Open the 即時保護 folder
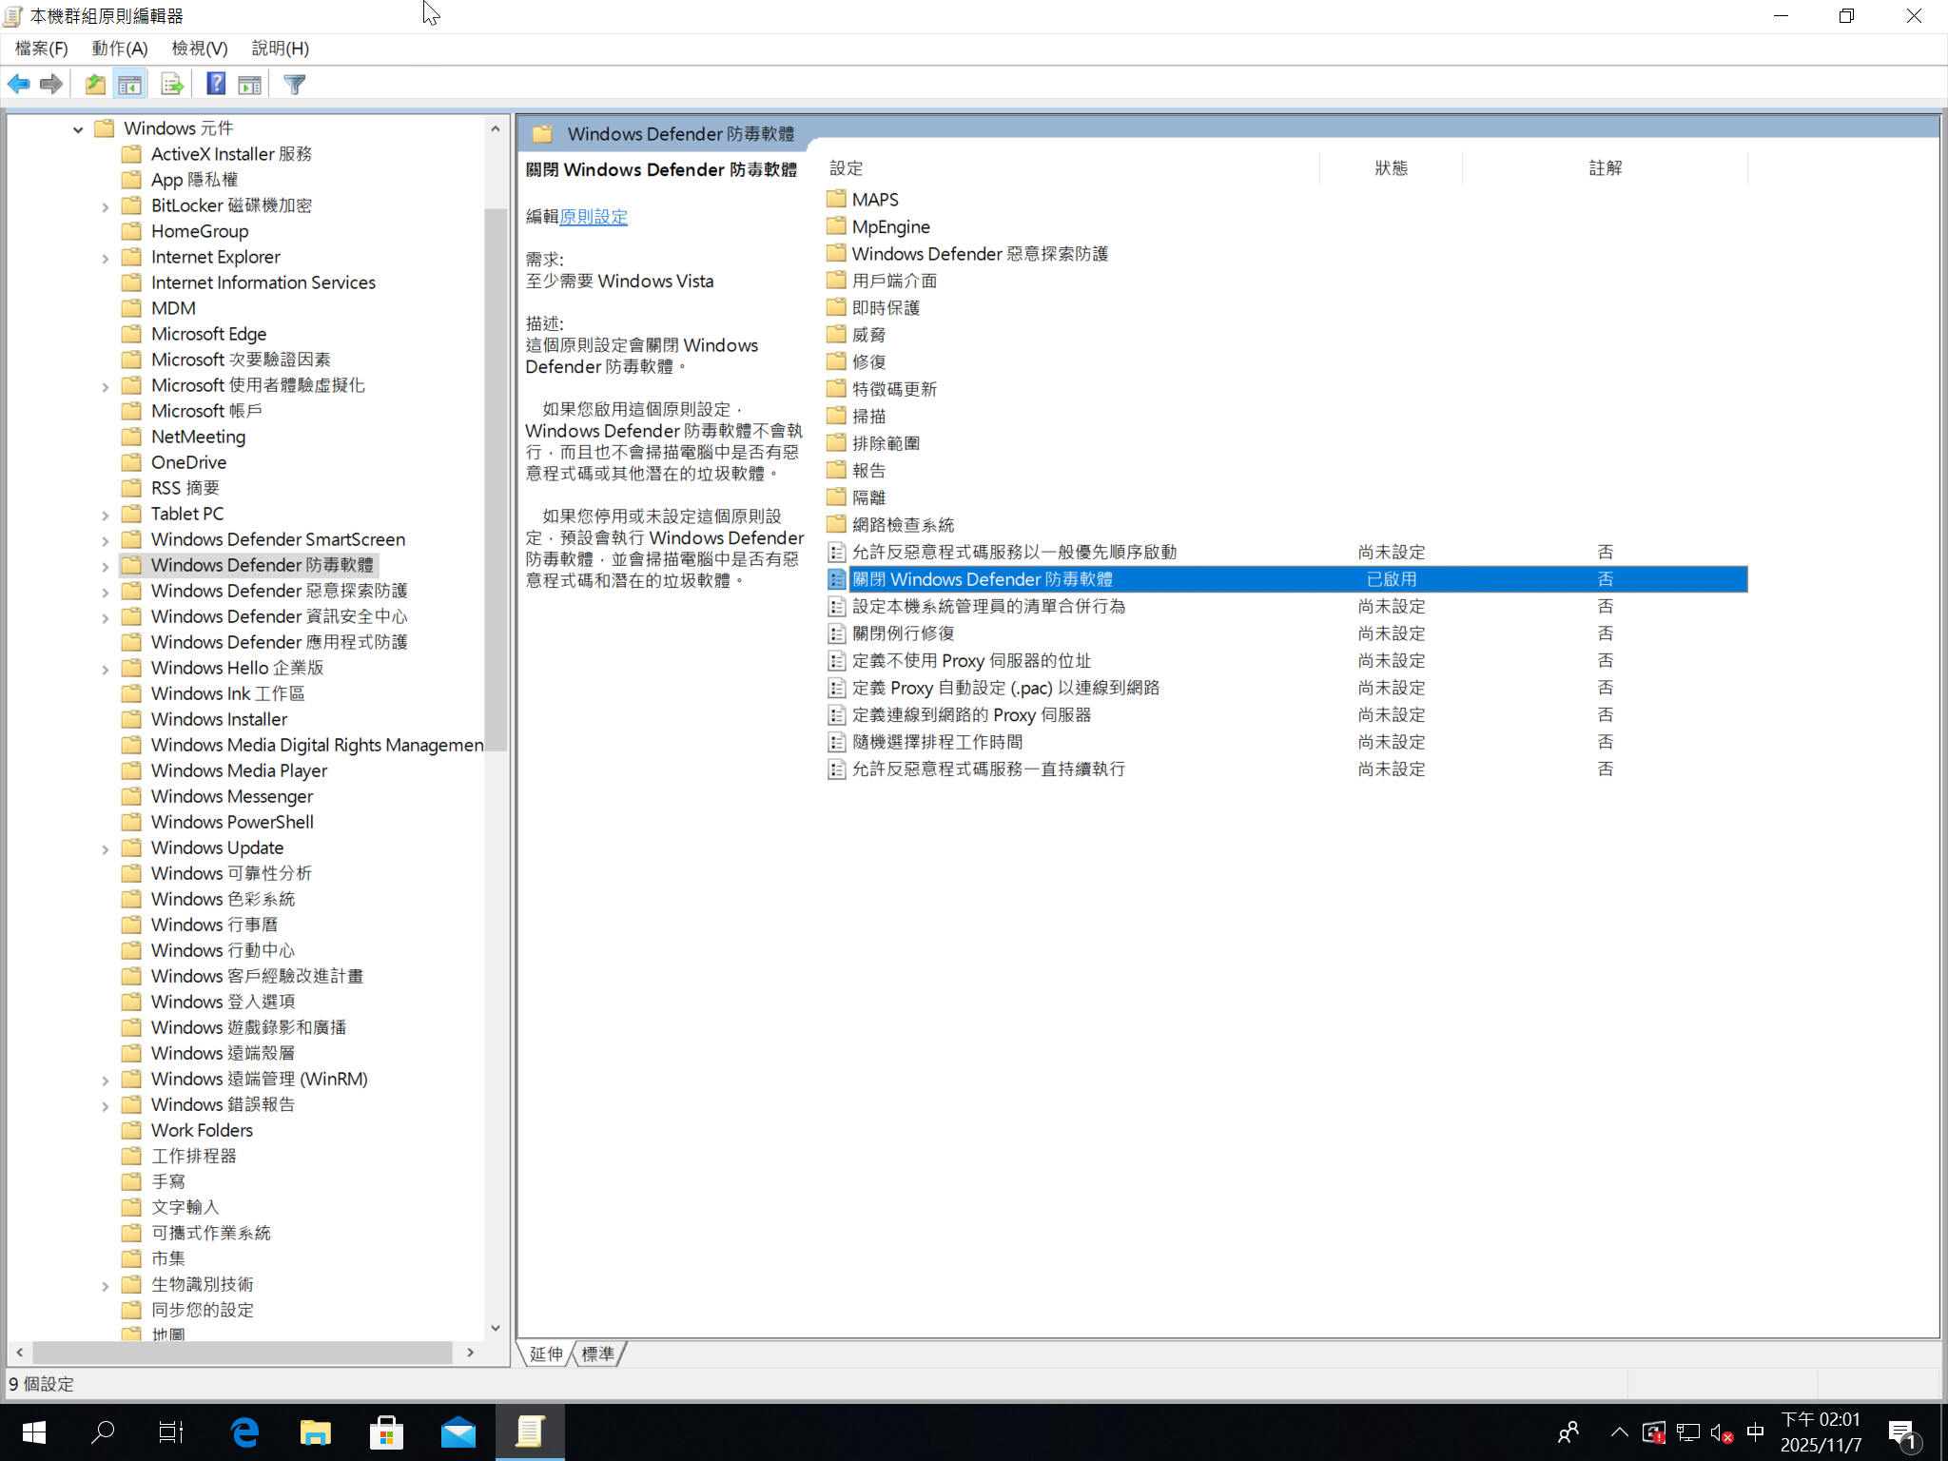1948x1461 pixels. [x=886, y=306]
